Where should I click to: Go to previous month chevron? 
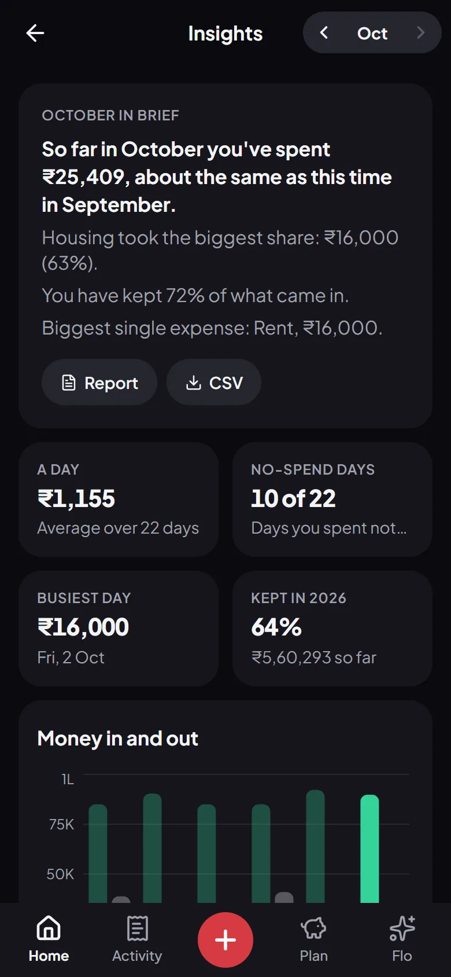point(324,33)
